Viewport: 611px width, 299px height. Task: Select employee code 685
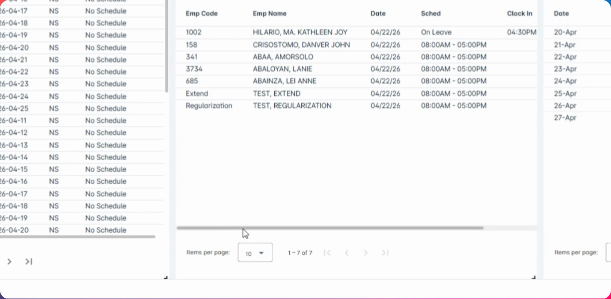(192, 81)
